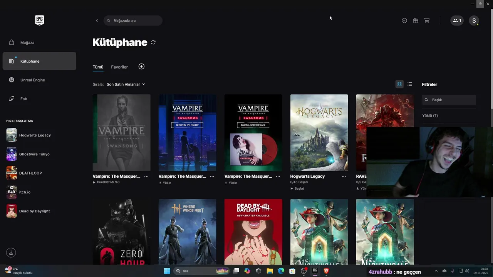Click the Hogwarts Legacy title text
Screen dimensions: 493x277
[307, 176]
